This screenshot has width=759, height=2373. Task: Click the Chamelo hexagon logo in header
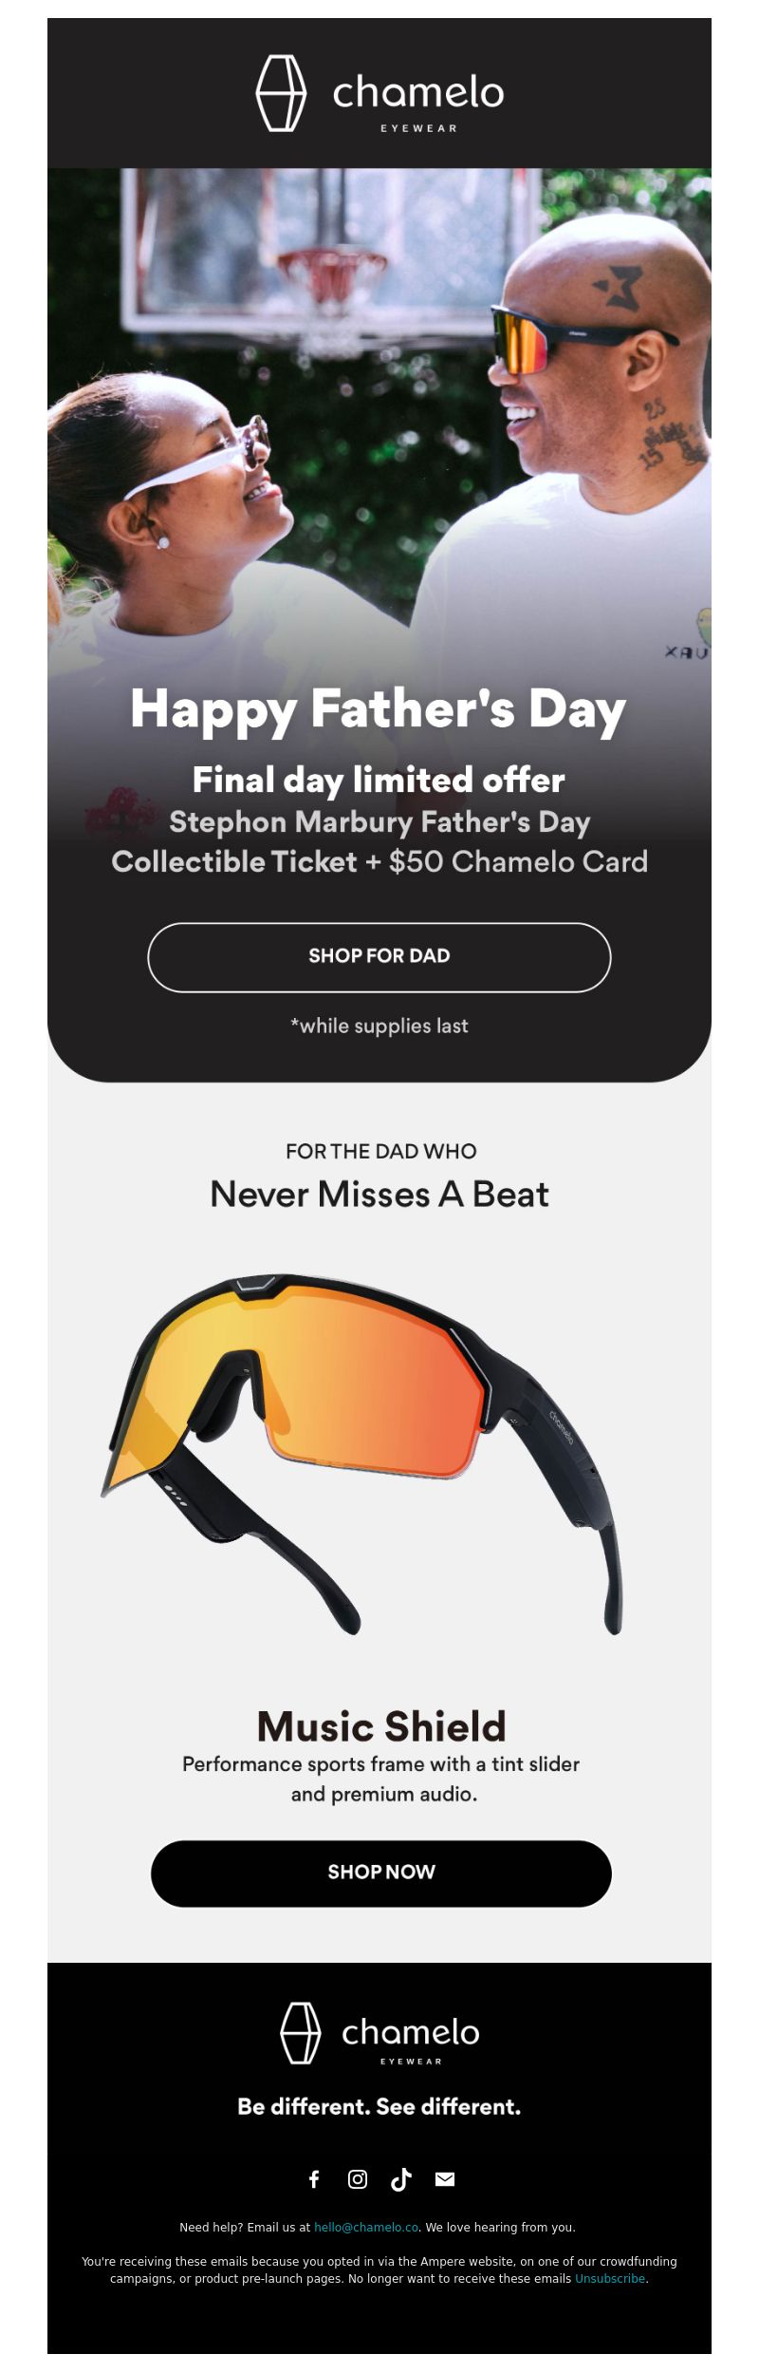(x=282, y=93)
